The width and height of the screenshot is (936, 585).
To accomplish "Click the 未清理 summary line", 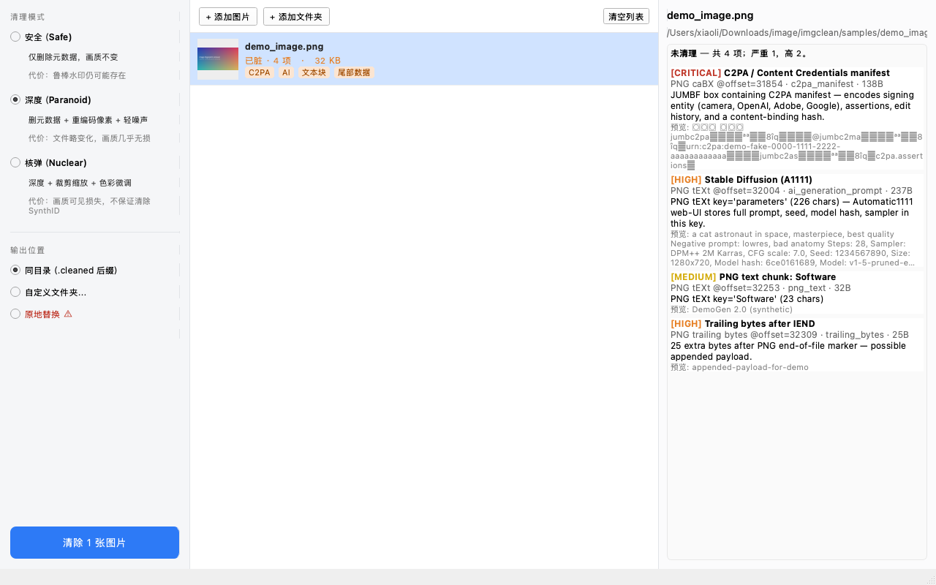I will [739, 53].
